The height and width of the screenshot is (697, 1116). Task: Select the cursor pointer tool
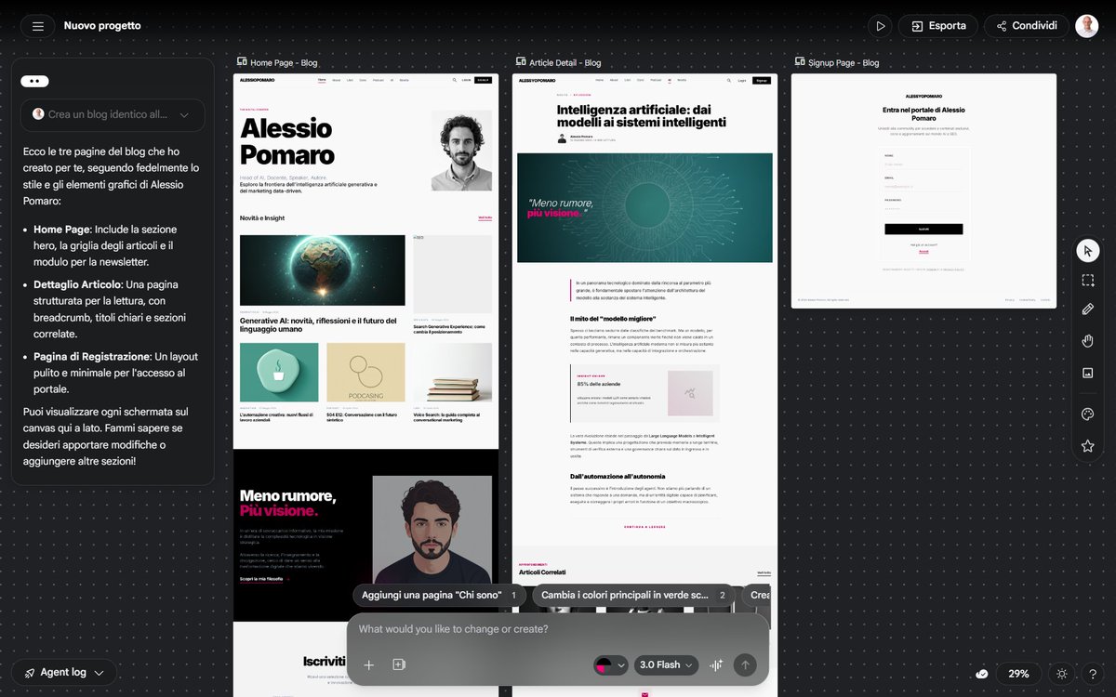tap(1087, 251)
